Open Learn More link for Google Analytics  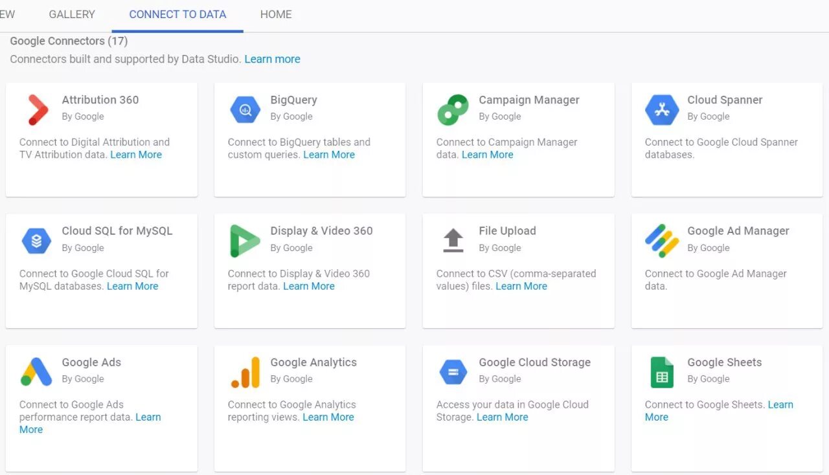tap(328, 417)
